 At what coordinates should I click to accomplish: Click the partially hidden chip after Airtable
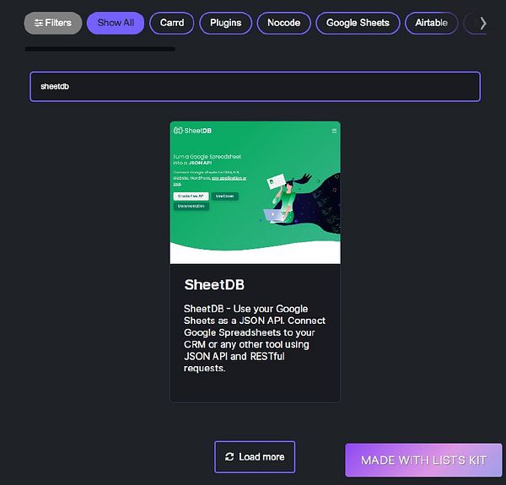(x=470, y=23)
